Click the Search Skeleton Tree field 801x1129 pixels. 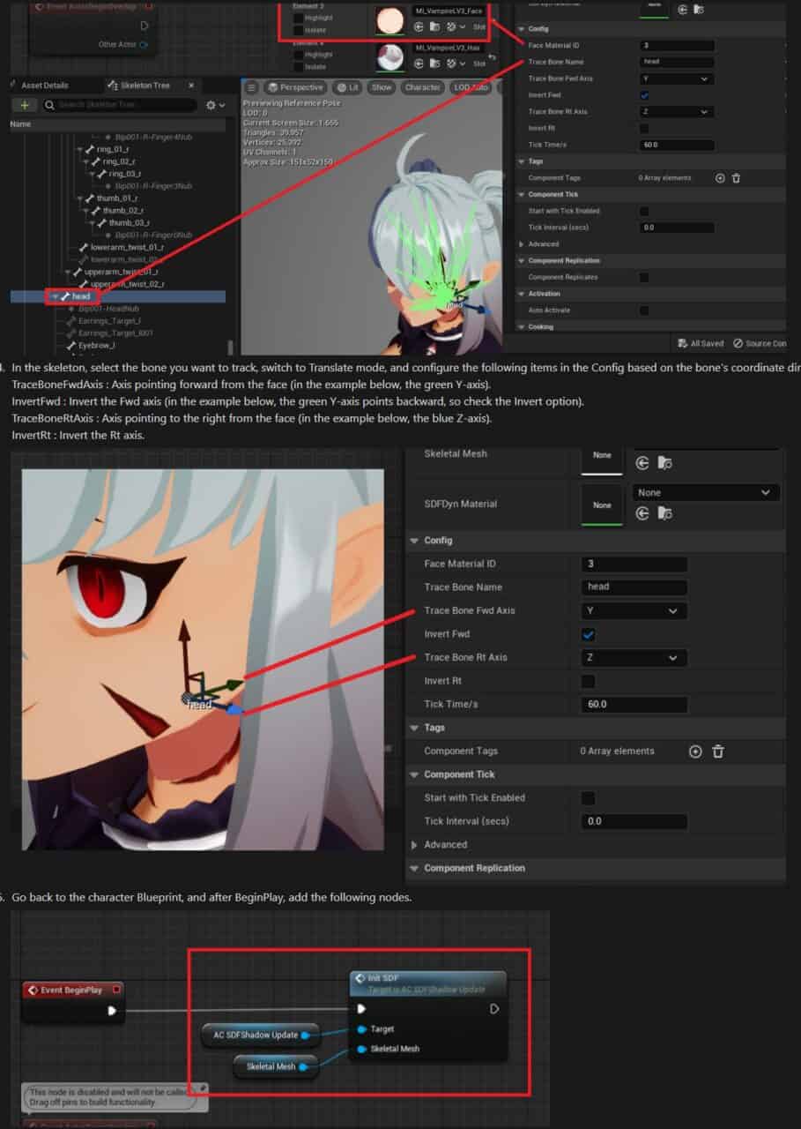119,105
